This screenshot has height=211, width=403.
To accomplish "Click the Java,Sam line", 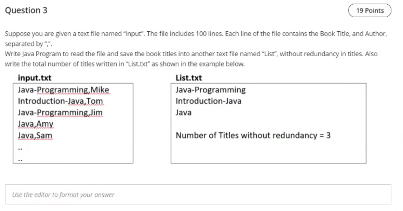I will [35, 136].
